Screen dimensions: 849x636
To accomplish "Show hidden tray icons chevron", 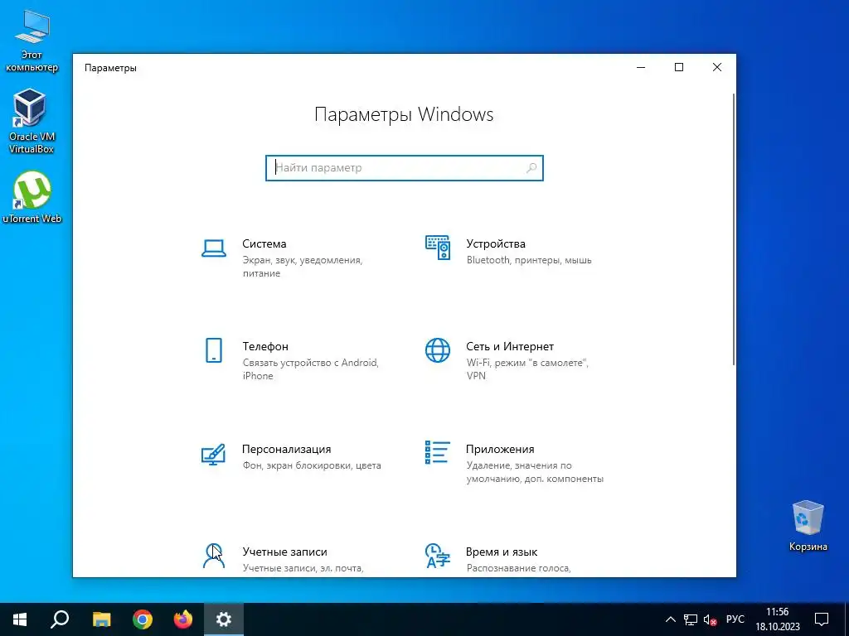I will 670,619.
